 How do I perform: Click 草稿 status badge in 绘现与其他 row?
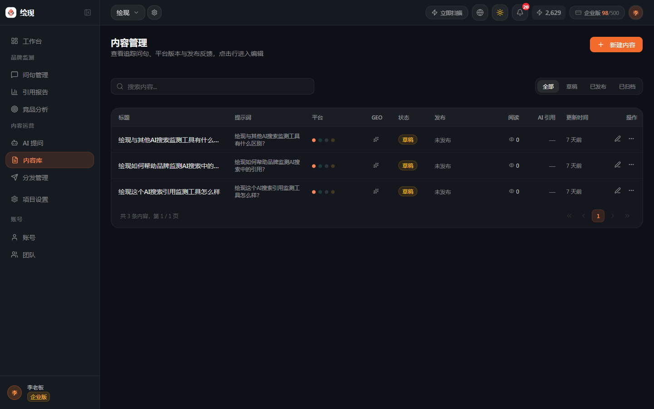[x=408, y=140]
